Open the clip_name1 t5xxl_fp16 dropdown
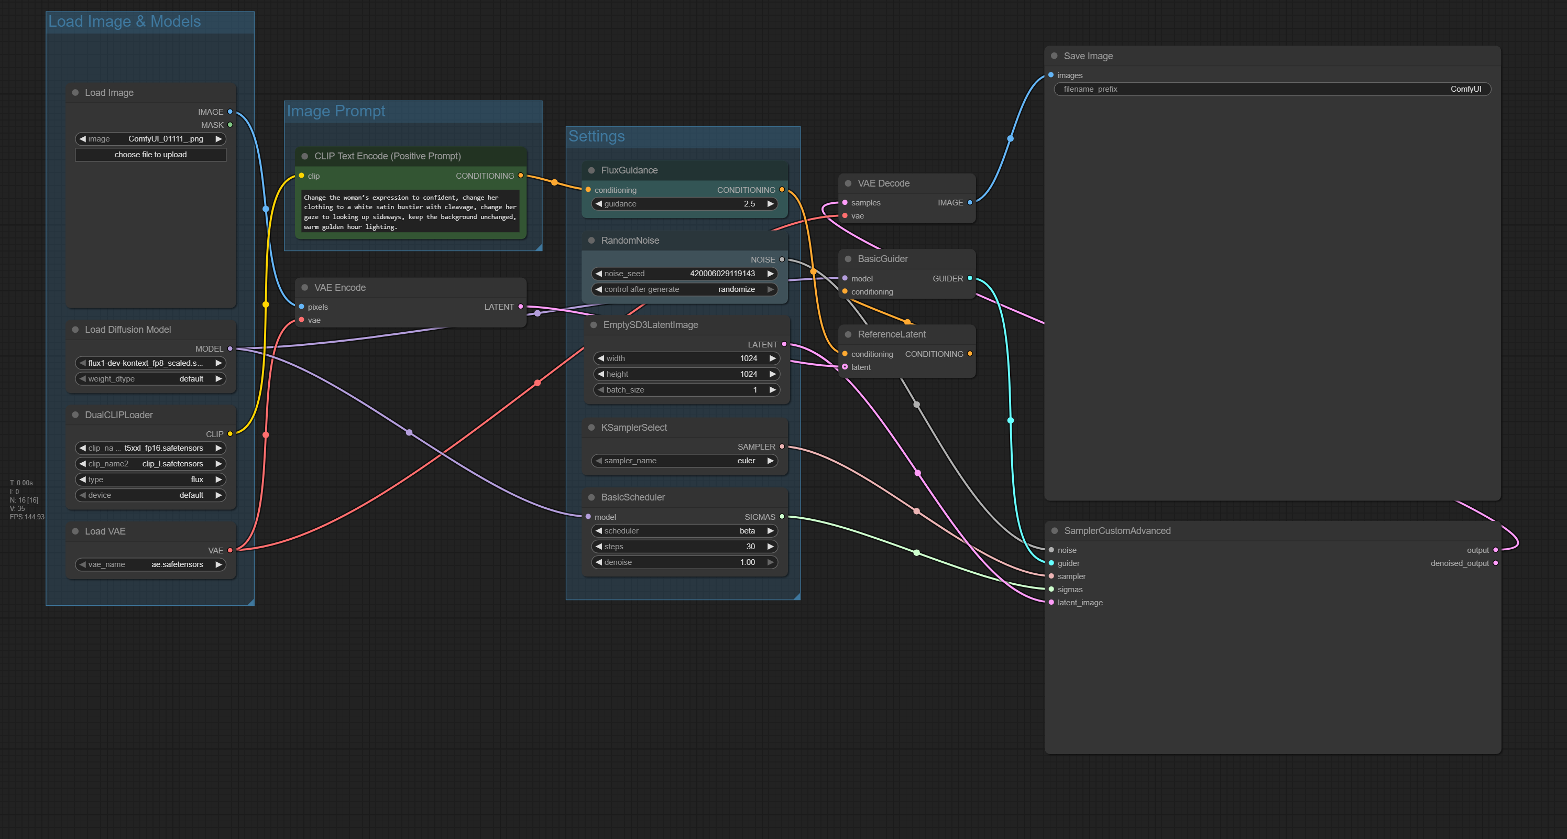Screen dimensions: 1567x839 click(151, 448)
